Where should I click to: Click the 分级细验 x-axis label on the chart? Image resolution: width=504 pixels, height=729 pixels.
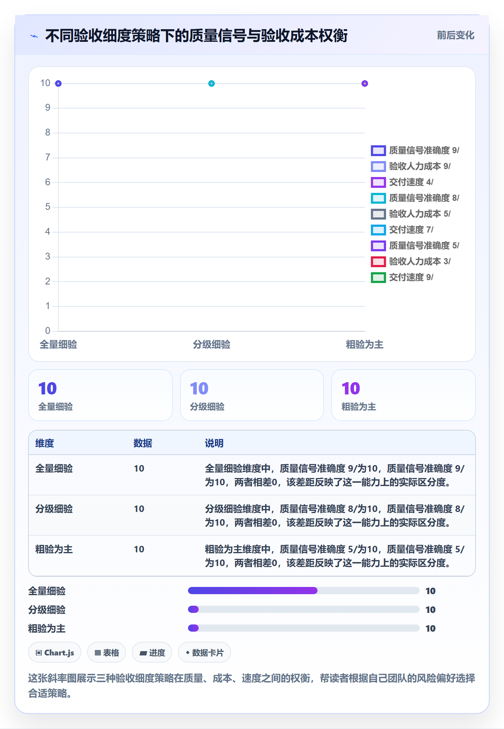(212, 345)
